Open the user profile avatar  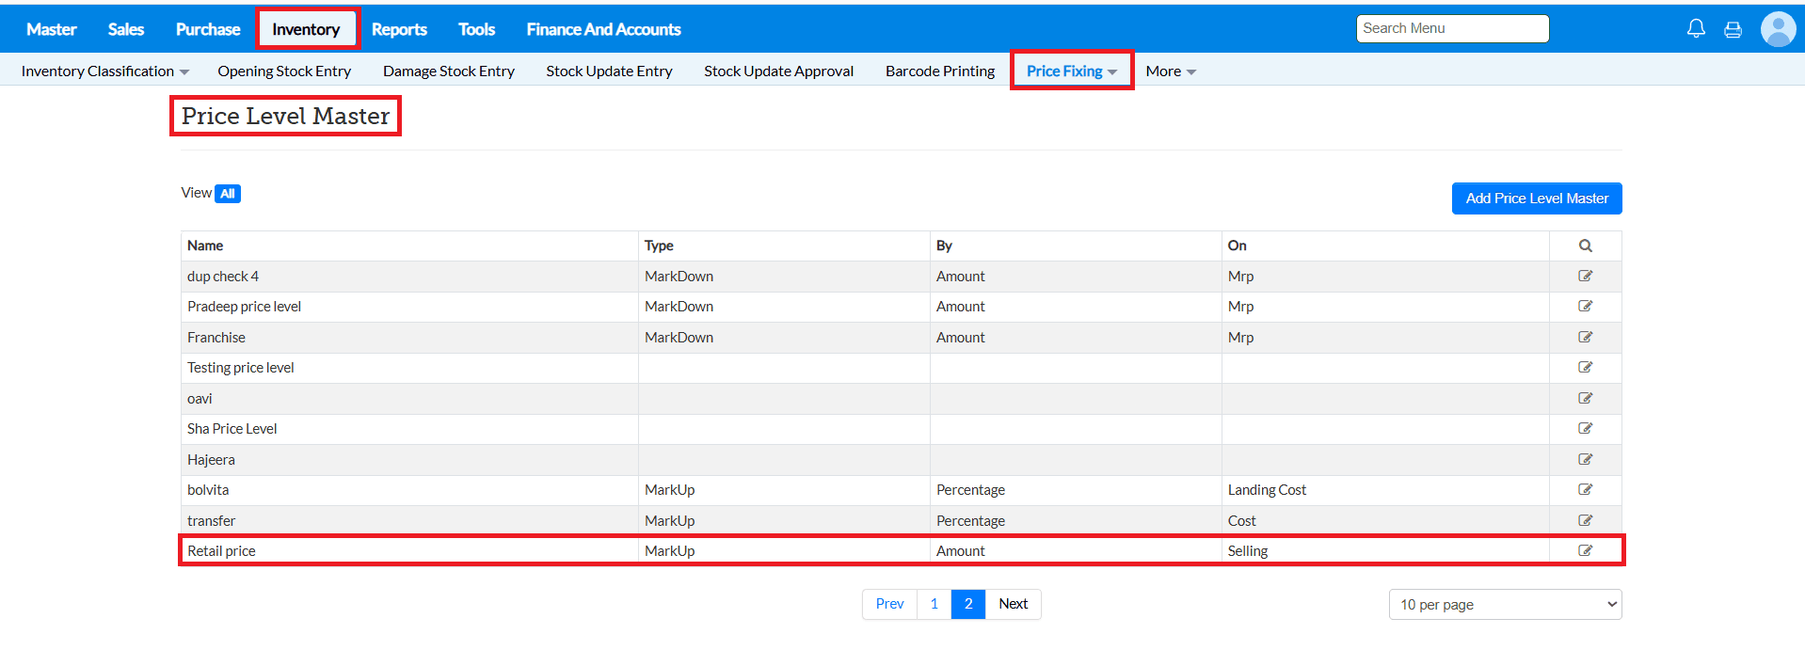pyautogui.click(x=1778, y=29)
